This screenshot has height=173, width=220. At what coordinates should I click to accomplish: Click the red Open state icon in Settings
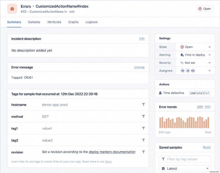(182, 47)
